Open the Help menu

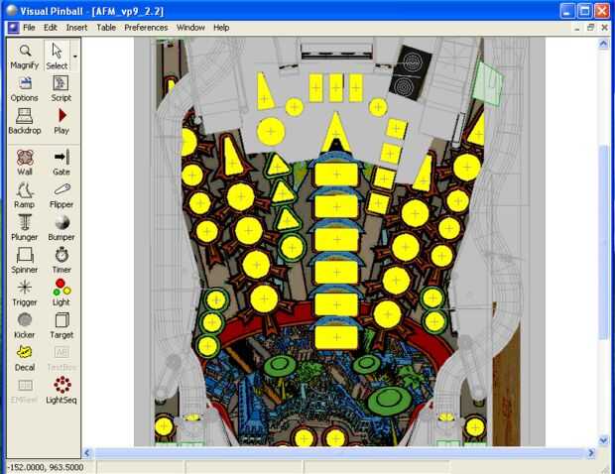click(221, 28)
